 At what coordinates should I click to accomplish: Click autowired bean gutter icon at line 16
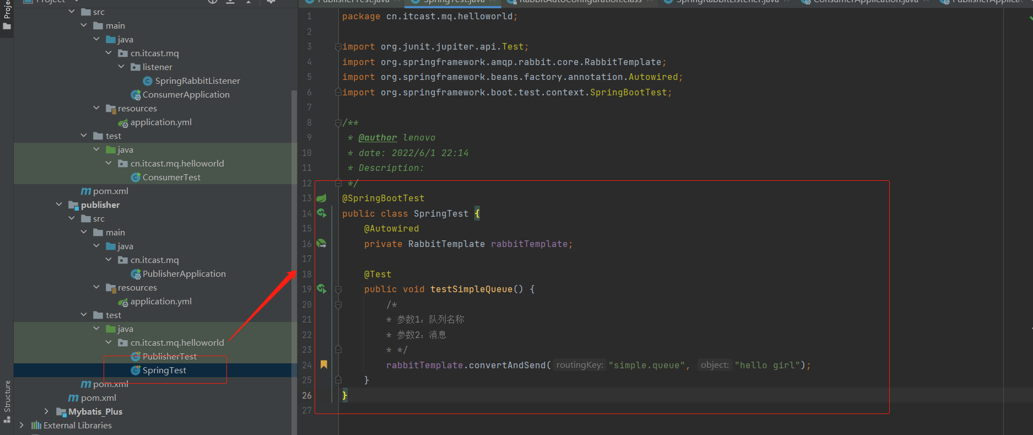[x=322, y=243]
